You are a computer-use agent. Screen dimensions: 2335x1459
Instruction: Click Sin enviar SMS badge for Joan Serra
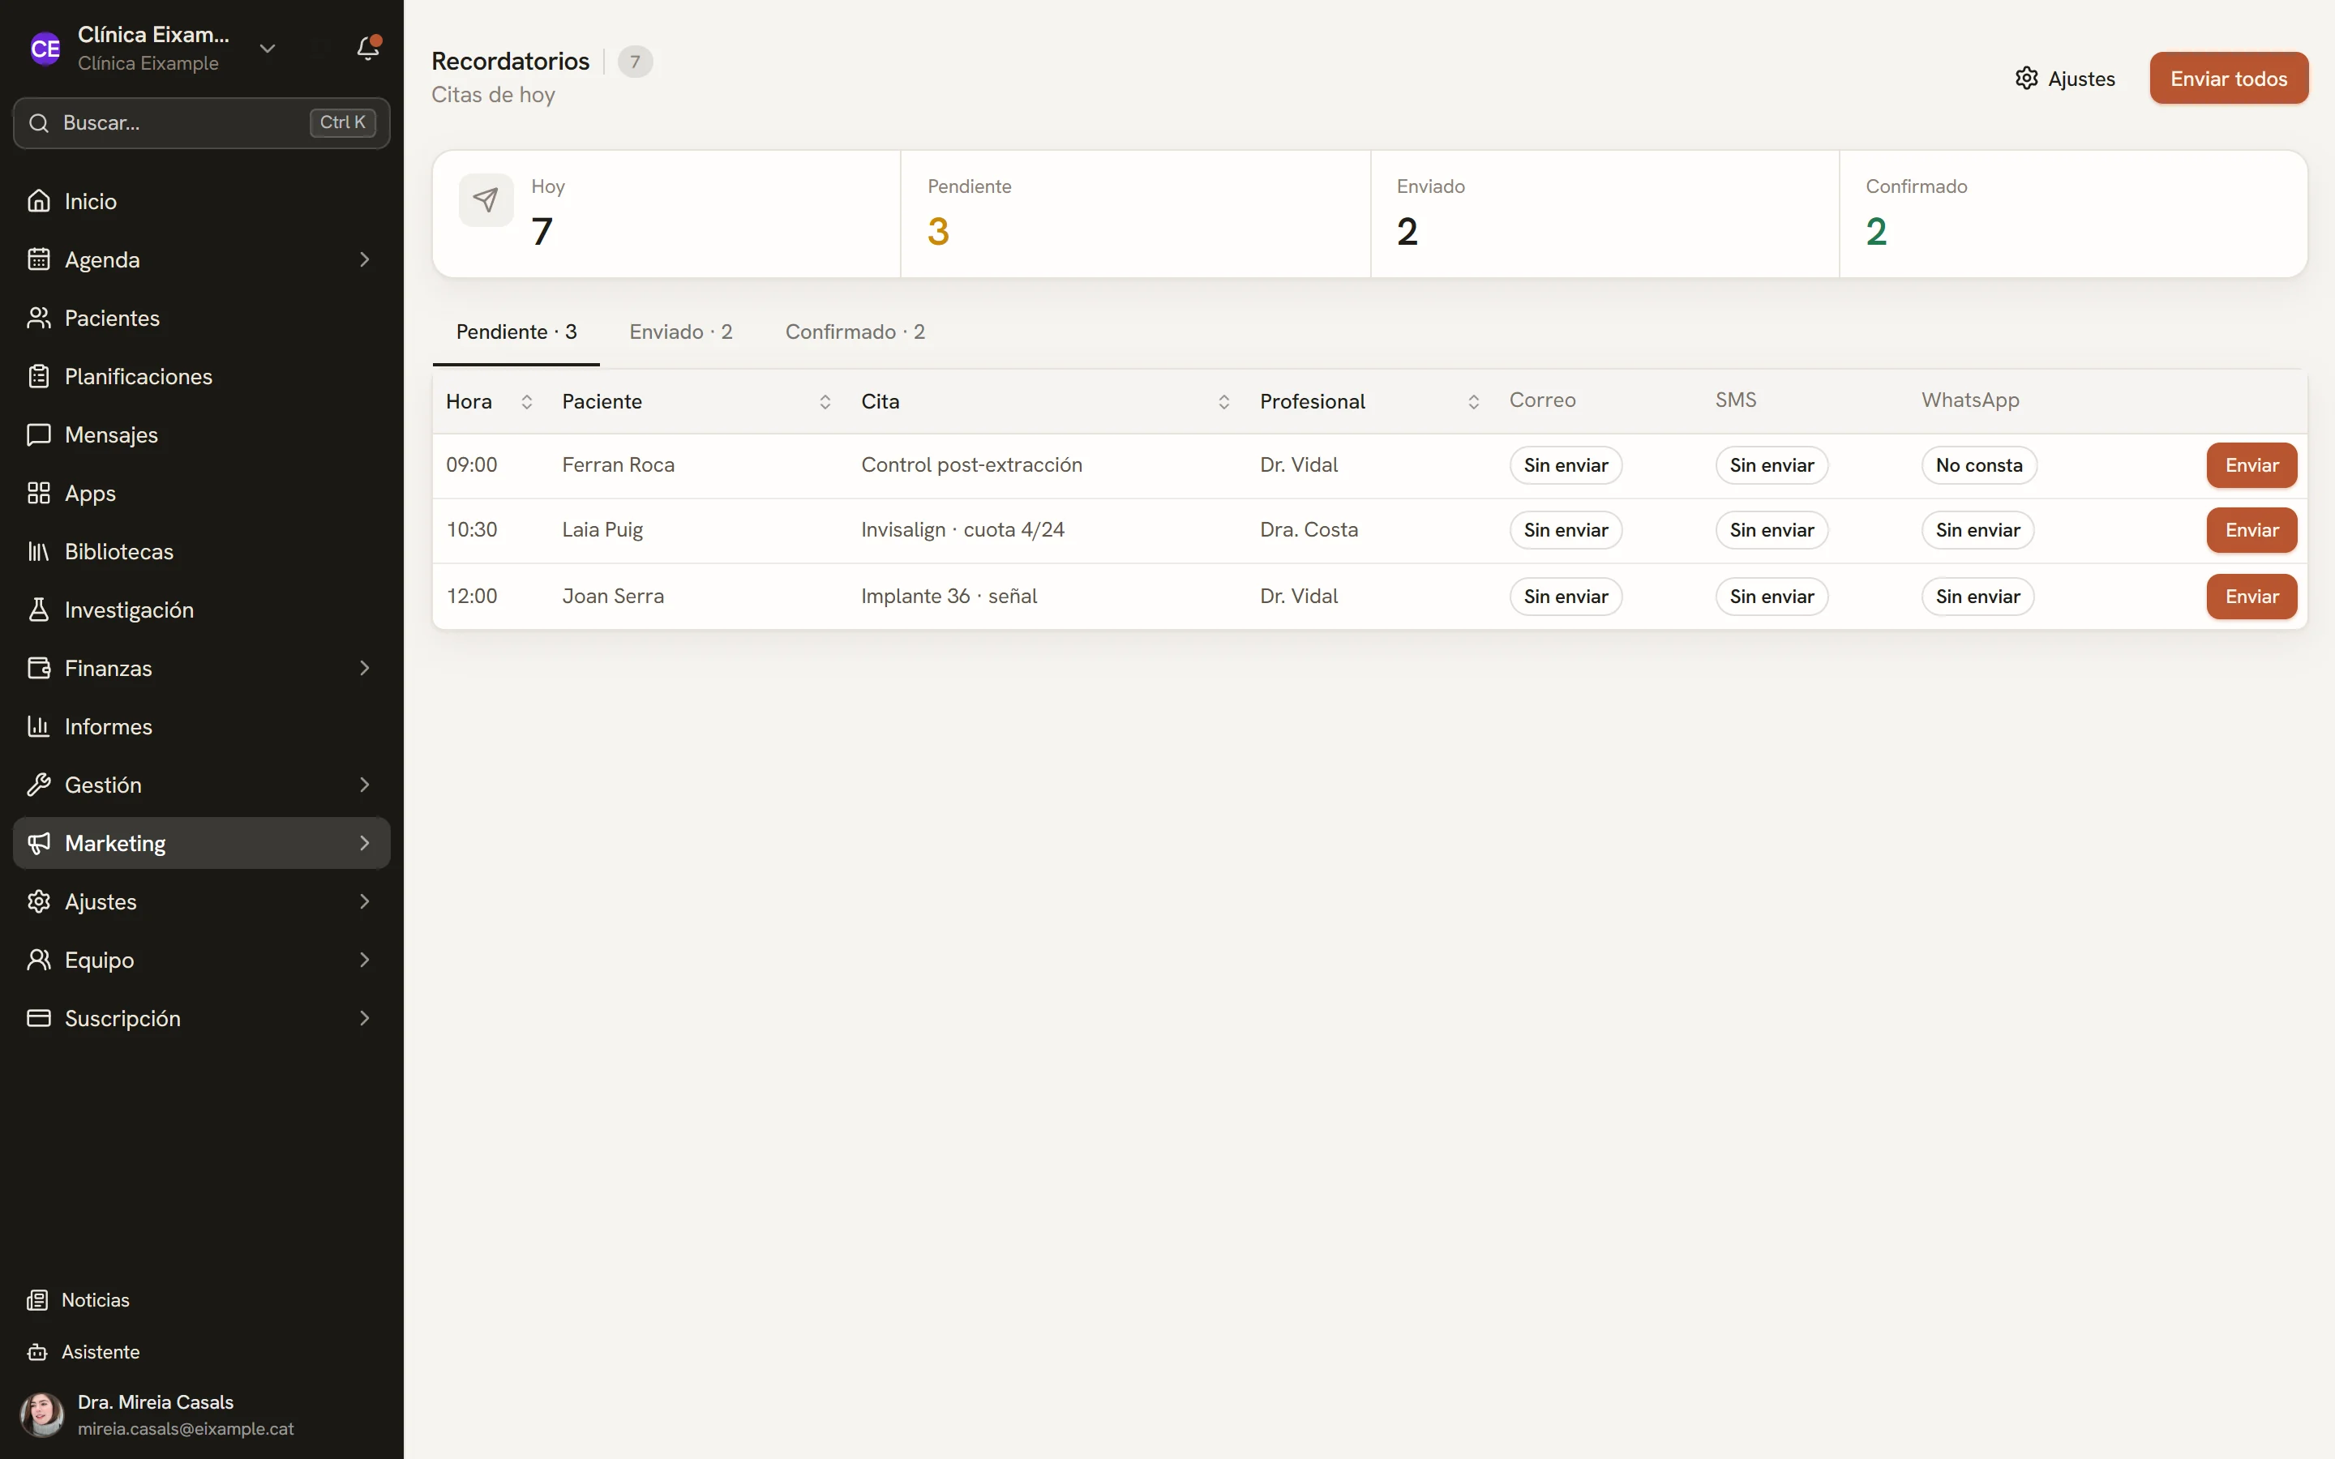(1771, 597)
